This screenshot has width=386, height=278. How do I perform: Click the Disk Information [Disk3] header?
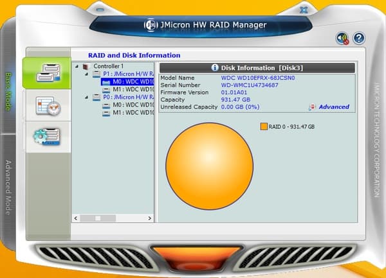(257, 68)
